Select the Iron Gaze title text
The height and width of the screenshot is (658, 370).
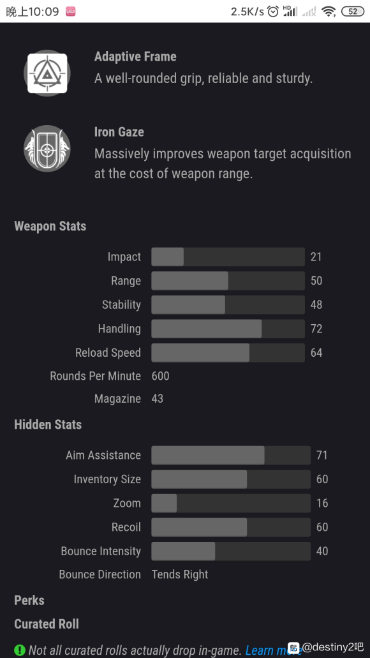tap(119, 131)
